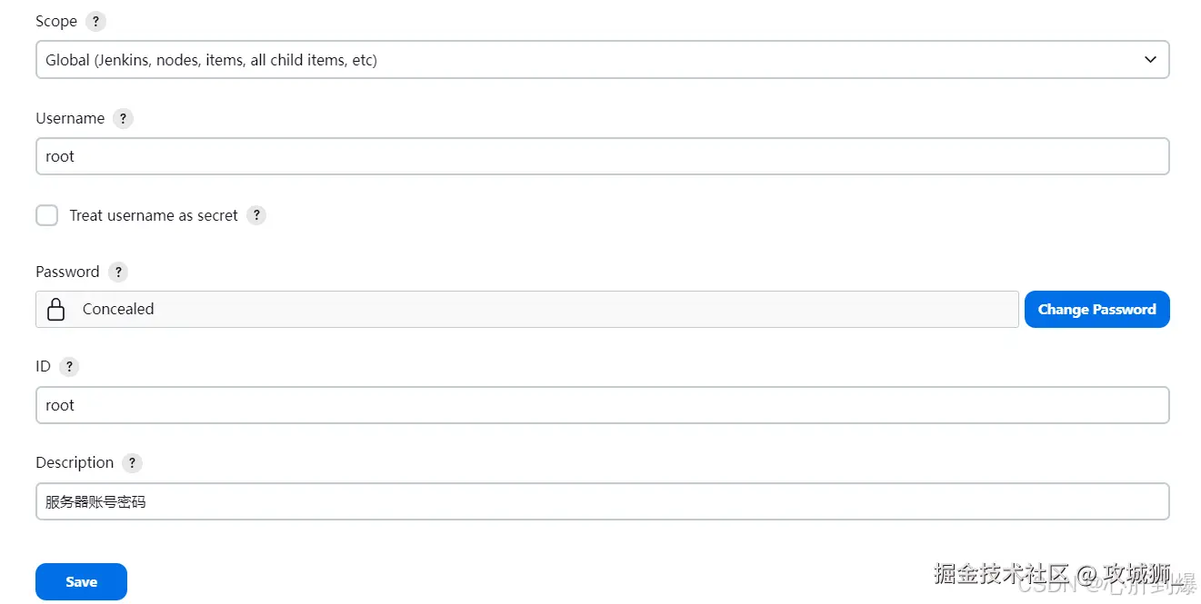Click the lock icon beside Concealed
Viewport: 1201px width, 604px height.
pos(56,310)
